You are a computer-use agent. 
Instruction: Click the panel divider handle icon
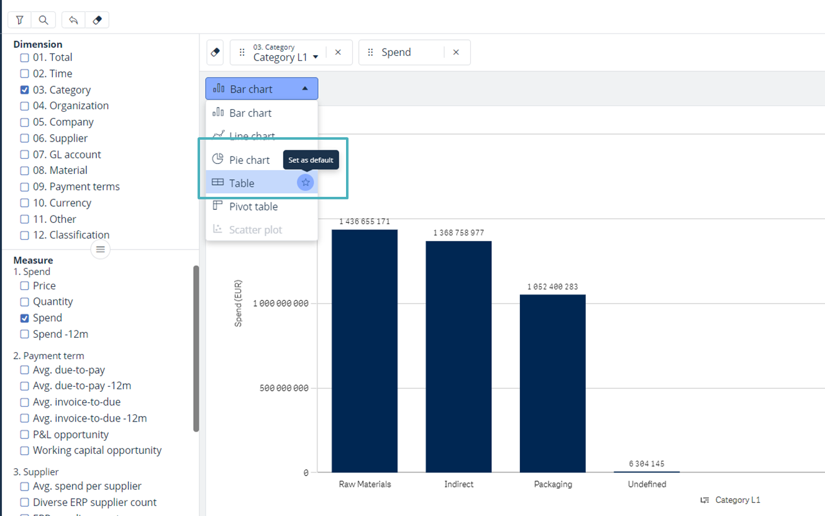point(100,250)
